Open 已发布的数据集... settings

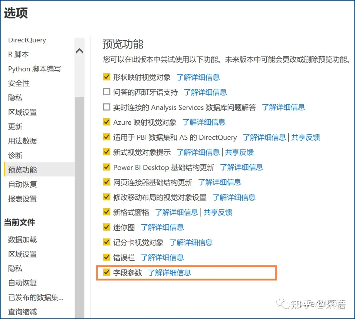coord(36,297)
